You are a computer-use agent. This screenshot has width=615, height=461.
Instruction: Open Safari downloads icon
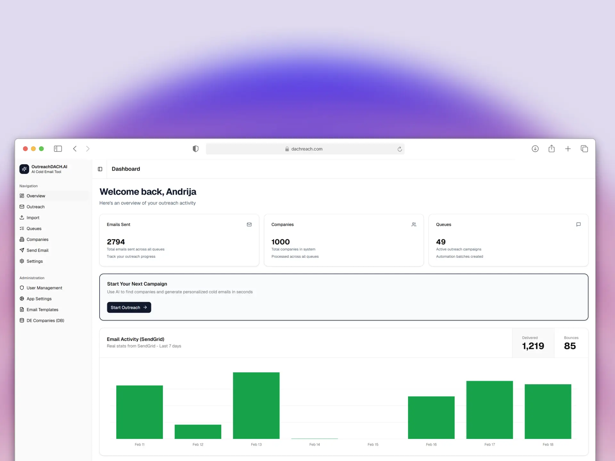535,149
